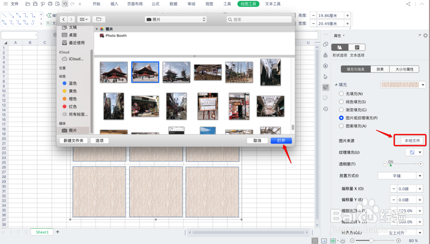
Task: Click the 新建文件夹 button
Action: [x=73, y=140]
